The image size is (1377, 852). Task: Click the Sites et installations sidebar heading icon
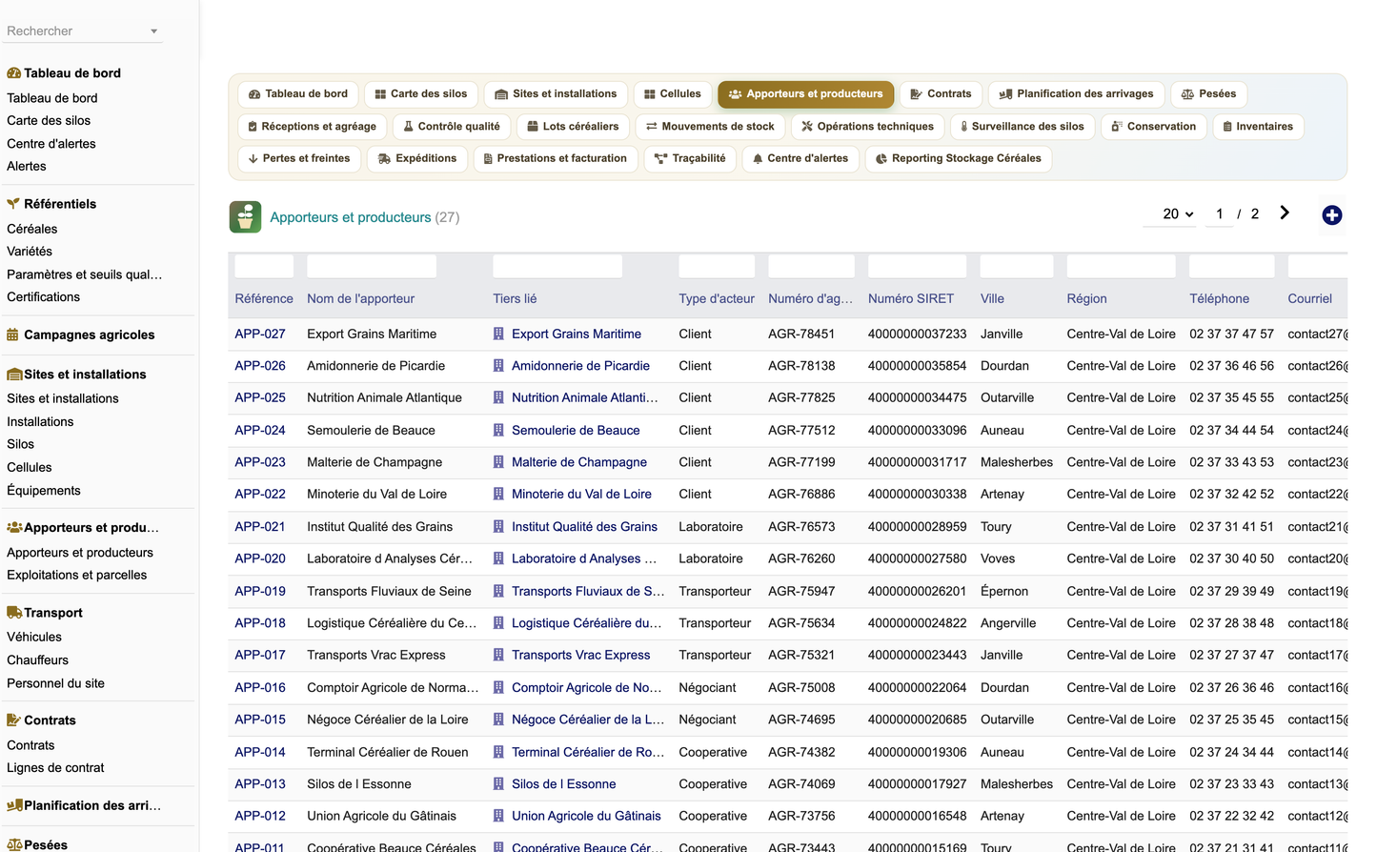tap(14, 375)
